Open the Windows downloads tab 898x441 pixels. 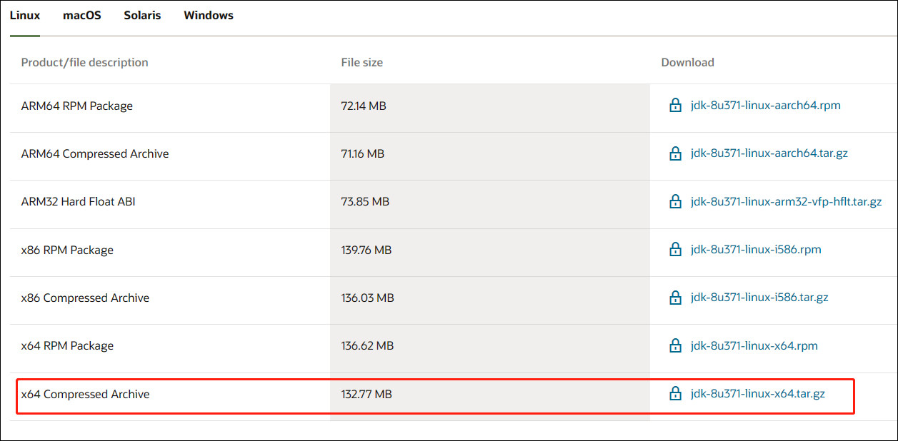[x=209, y=16]
